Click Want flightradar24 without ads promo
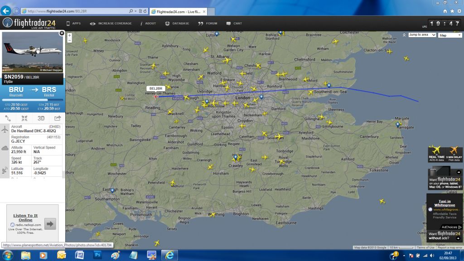464x261 pixels. pos(445,236)
